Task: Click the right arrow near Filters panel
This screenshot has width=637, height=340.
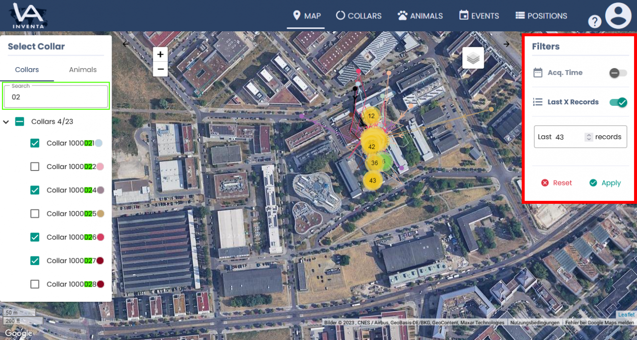Action: click(506, 44)
